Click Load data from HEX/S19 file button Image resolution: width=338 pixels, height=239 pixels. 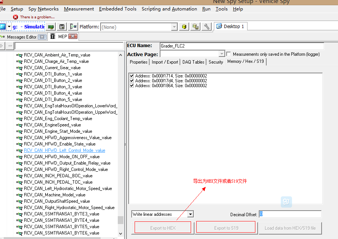click(x=290, y=228)
